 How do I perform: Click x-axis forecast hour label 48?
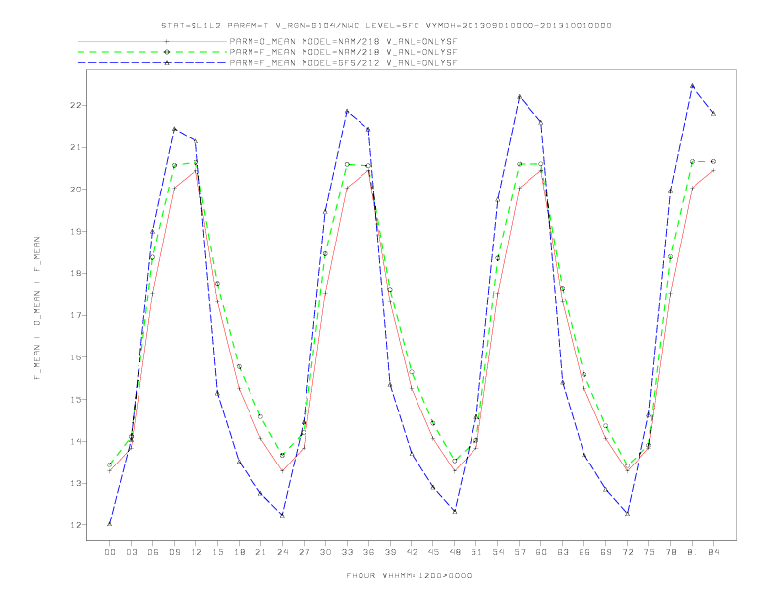pos(455,552)
